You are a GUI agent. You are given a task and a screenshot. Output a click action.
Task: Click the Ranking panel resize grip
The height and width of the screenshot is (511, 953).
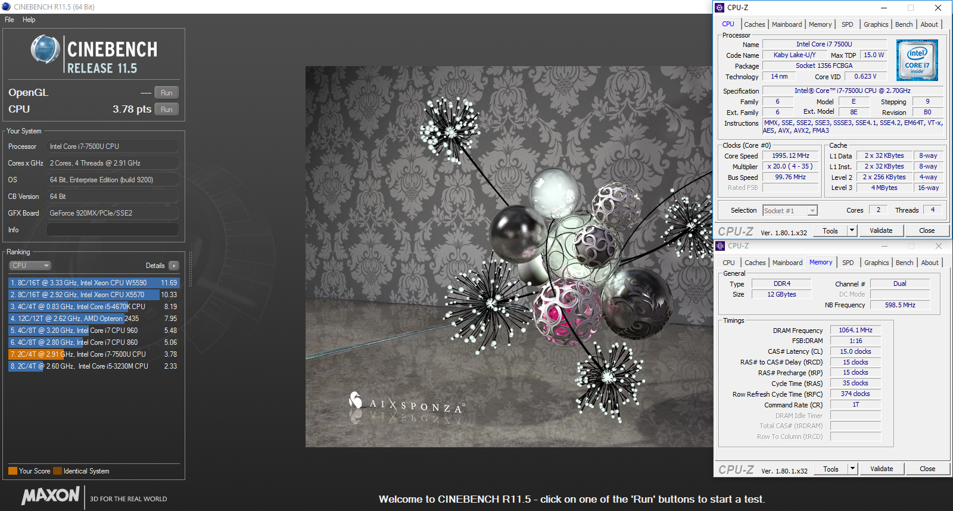point(191,269)
